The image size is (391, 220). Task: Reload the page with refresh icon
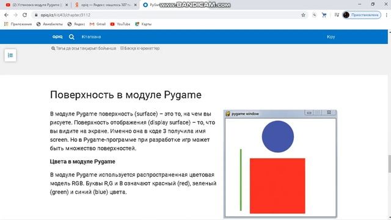click(24, 15)
